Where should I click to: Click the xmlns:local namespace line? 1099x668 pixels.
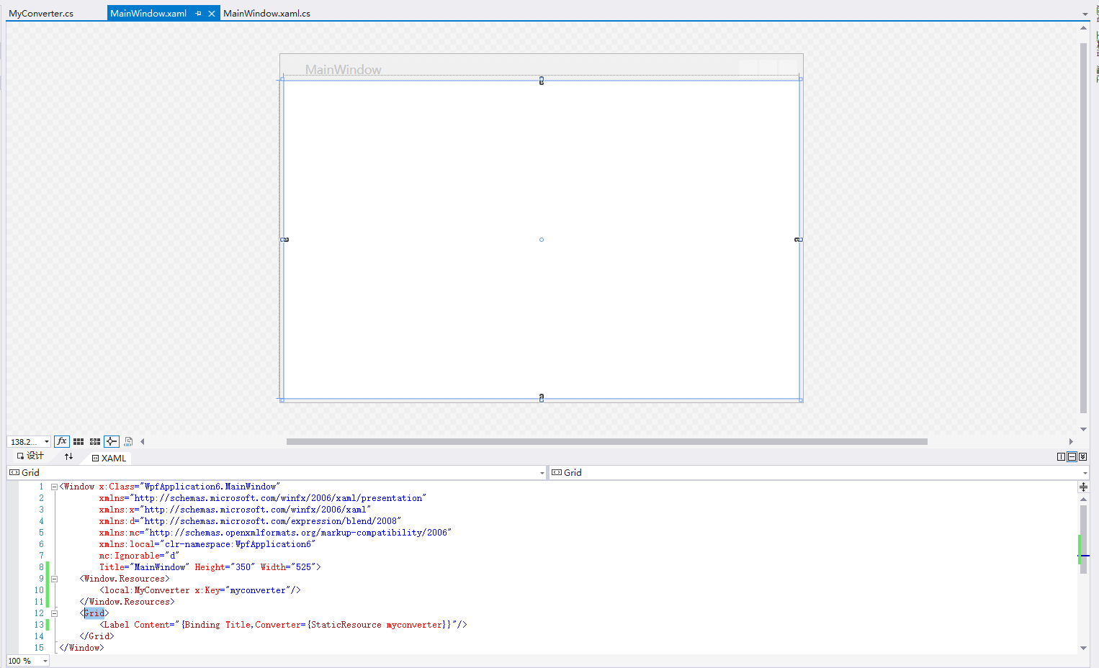point(207,544)
